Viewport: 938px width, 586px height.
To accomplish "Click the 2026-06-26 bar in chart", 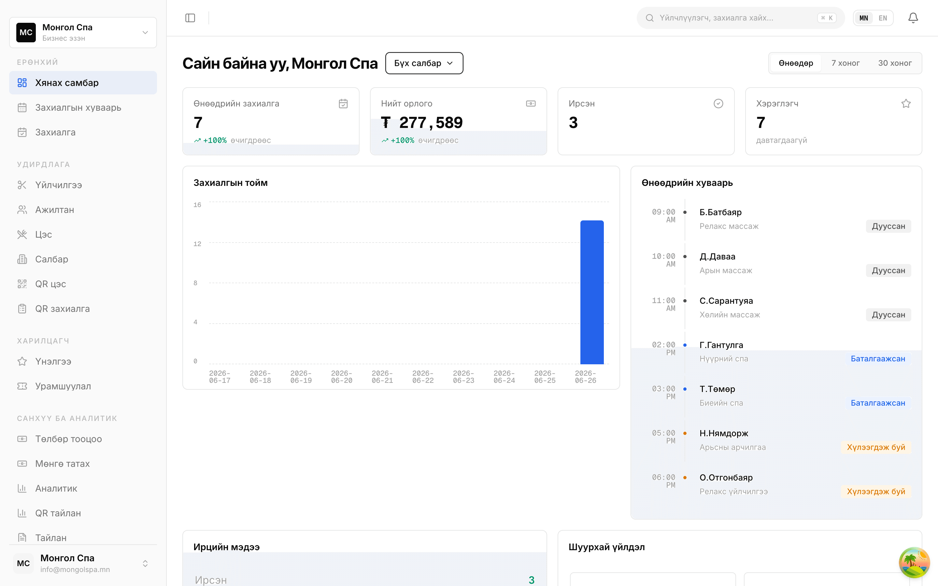I will pos(592,292).
